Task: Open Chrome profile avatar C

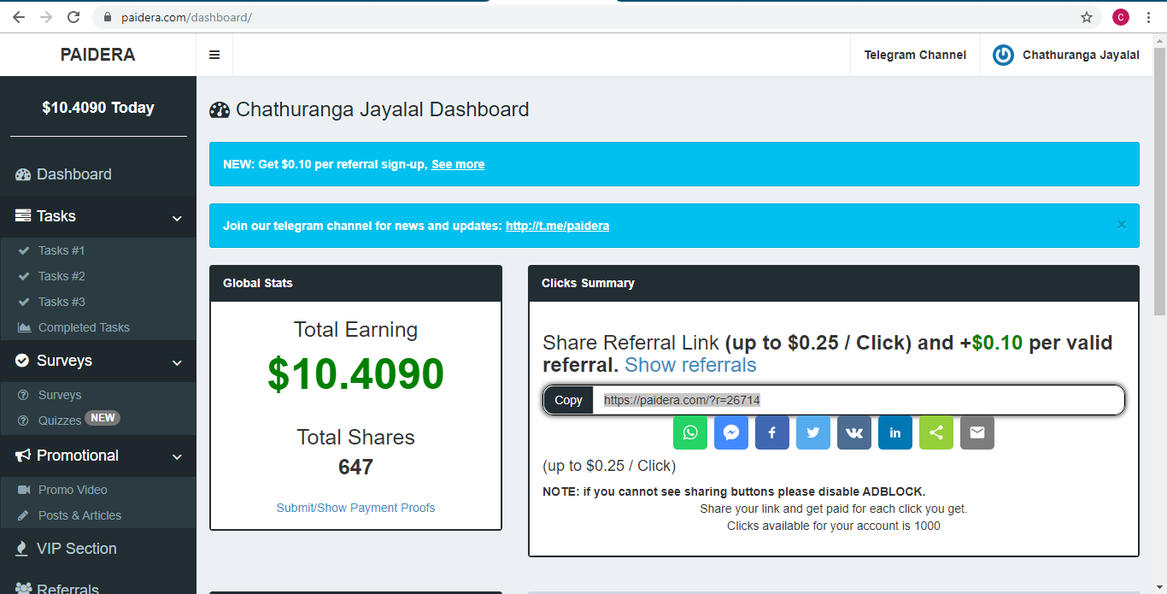Action: (1121, 17)
